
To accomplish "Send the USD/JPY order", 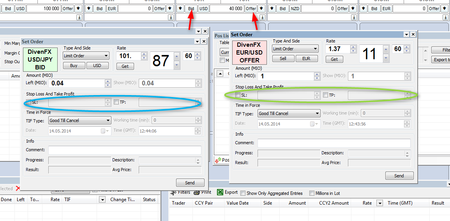I will pos(190,182).
